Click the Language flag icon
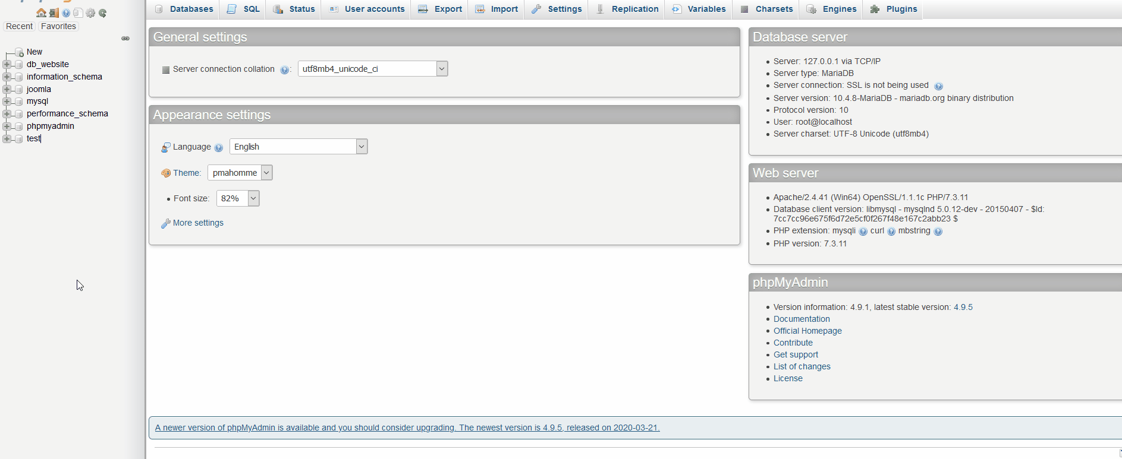This screenshot has width=1122, height=459. pos(166,147)
